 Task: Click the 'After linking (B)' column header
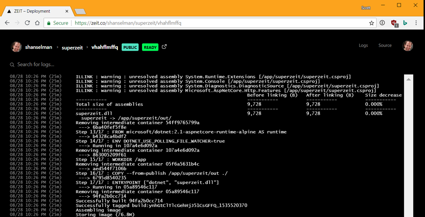330,95
